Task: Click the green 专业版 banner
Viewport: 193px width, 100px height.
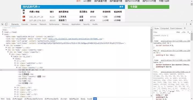Action: click(x=149, y=7)
